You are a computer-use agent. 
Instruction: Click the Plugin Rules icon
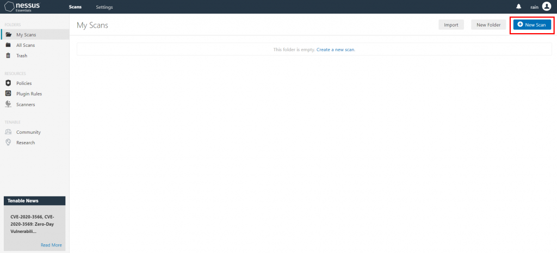[8, 94]
